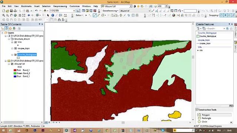
Task: Activate the Identify tool
Action: (x=53, y=16)
